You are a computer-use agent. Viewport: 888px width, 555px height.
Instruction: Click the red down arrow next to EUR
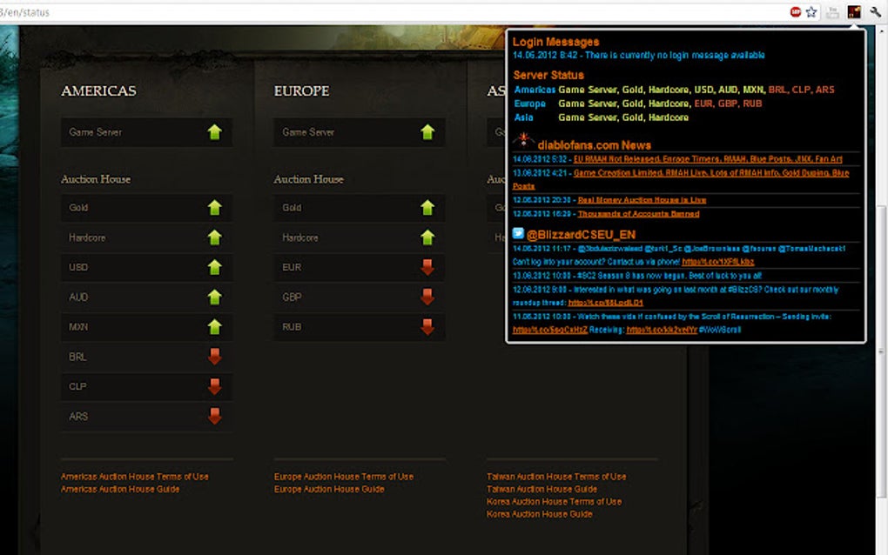[x=427, y=268]
